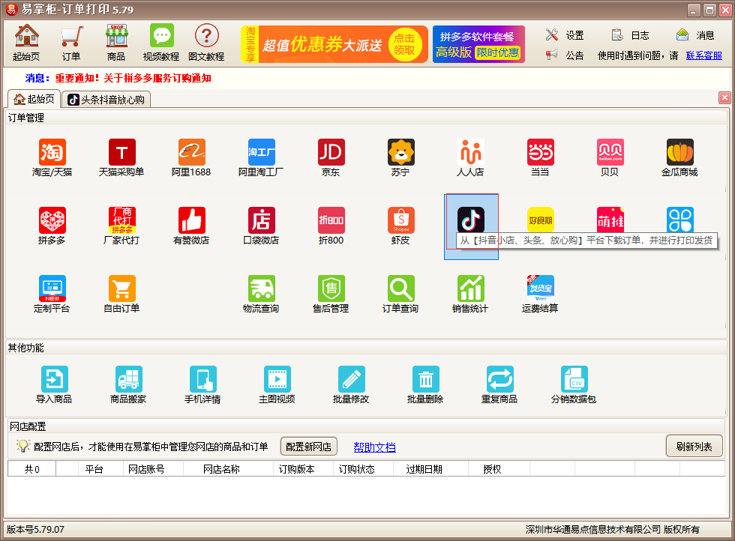Switch to the 起始页 tab
The height and width of the screenshot is (541, 735).
point(34,99)
